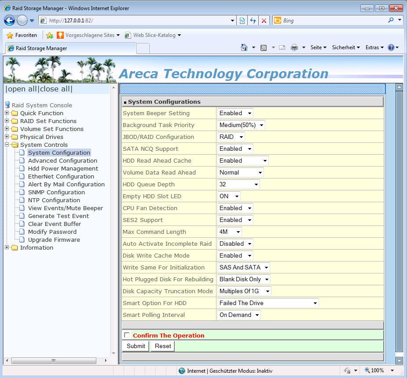The width and height of the screenshot is (407, 378).
Task: Click the Print icon
Action: coord(294,47)
